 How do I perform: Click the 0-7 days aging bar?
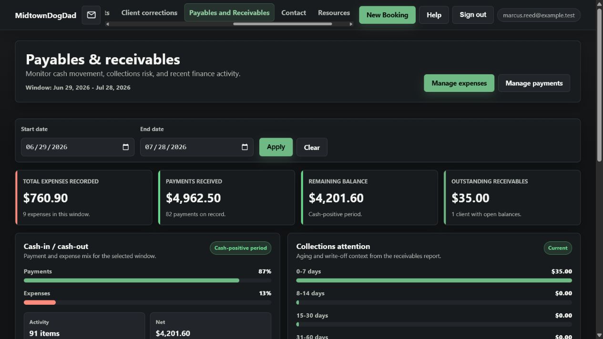pyautogui.click(x=434, y=280)
